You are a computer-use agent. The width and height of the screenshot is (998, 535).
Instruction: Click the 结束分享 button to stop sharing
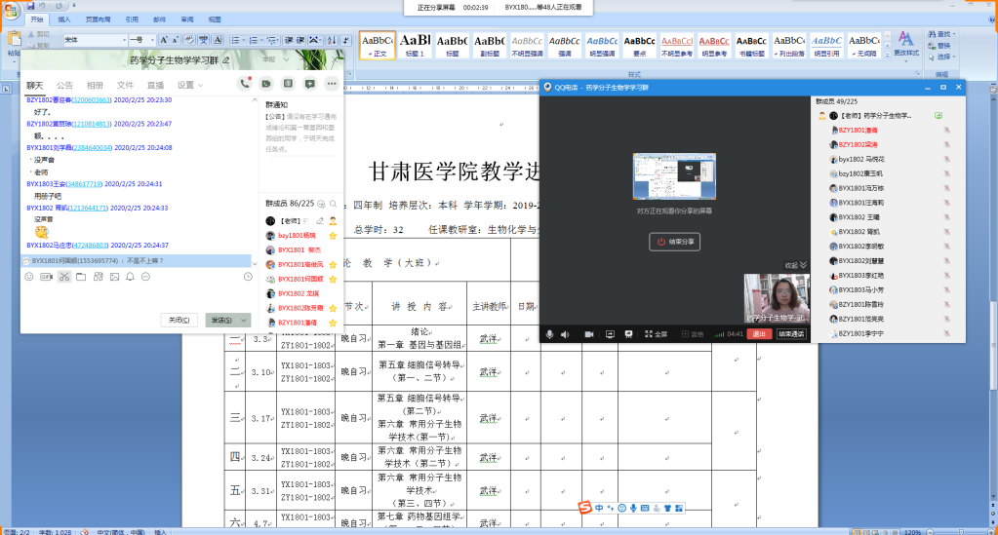point(674,241)
